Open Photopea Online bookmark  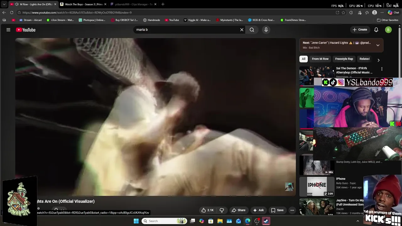tap(92, 20)
